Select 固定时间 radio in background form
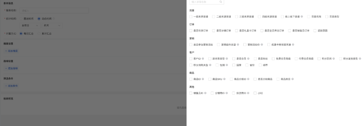The image size is (364, 126). click(x=21, y=19)
